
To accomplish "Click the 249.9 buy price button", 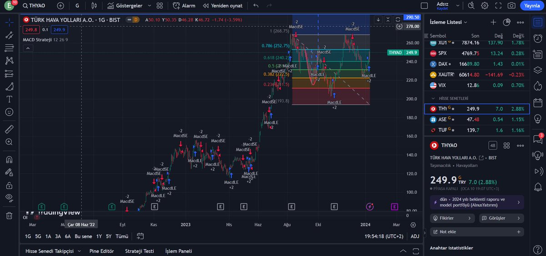I will pos(59,30).
